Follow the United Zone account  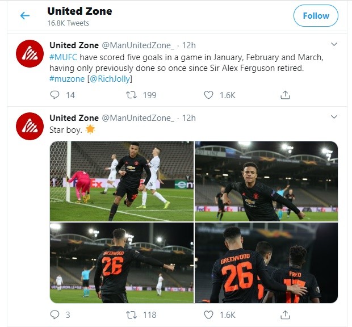coord(316,16)
